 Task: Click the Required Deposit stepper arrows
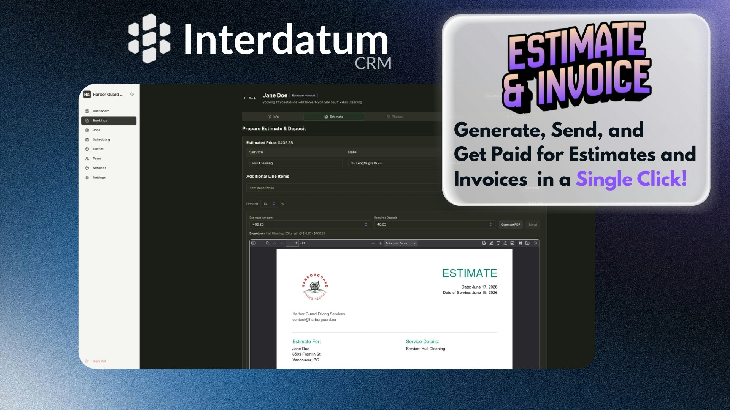tap(490, 224)
